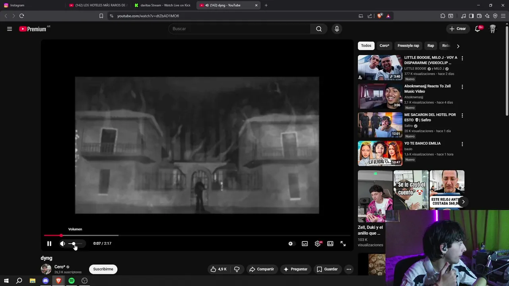
Task: Select the Todos filter chip
Action: pos(366,46)
